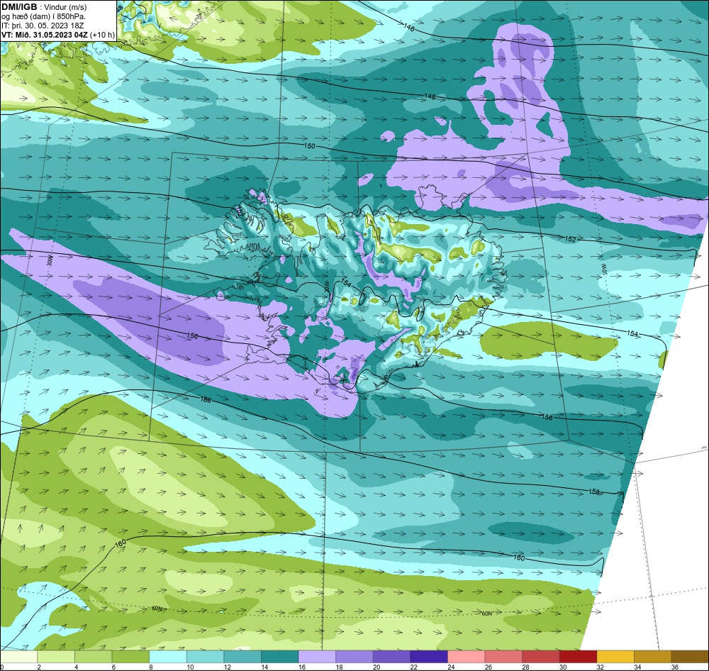Screen dimensions: 709x671
Task: Select the "24" tick label on the legend
Action: tap(451, 667)
